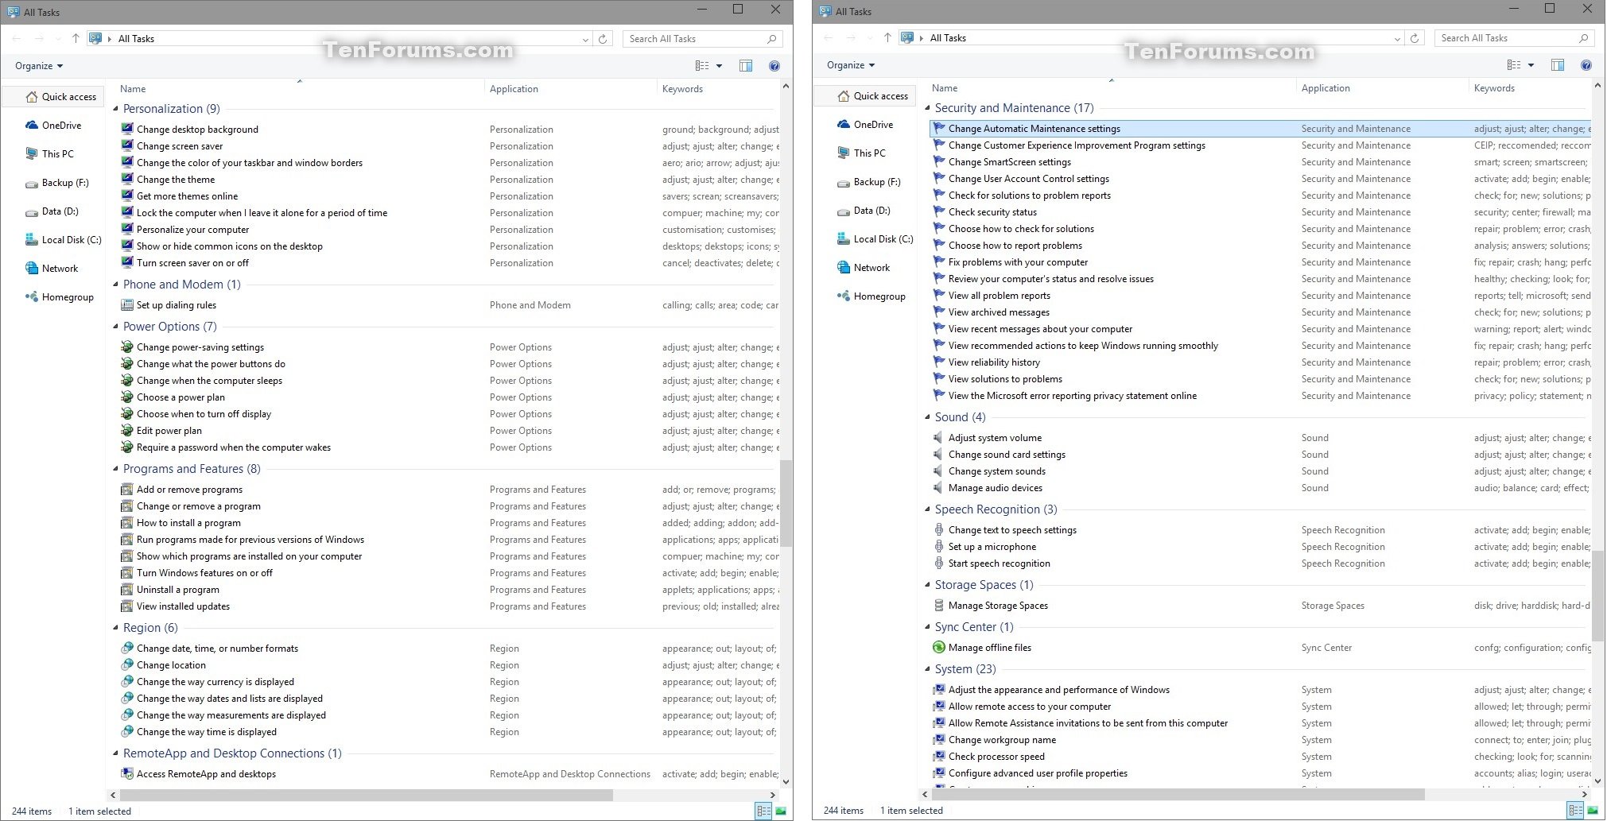Collapse the Security and Maintenance group
1607x821 pixels.
(928, 108)
